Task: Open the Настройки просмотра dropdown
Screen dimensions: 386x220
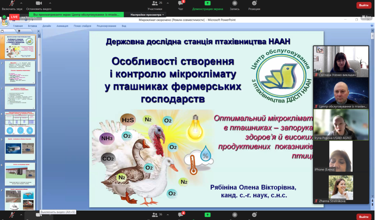Action: point(147,15)
